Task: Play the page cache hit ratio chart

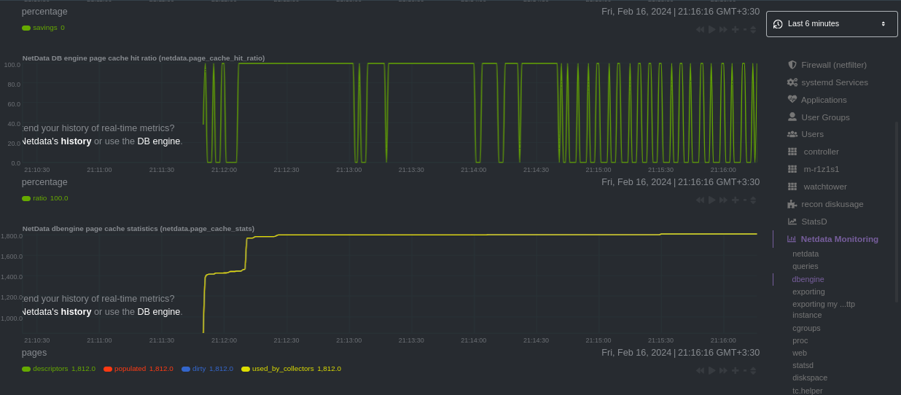Action: tap(712, 200)
